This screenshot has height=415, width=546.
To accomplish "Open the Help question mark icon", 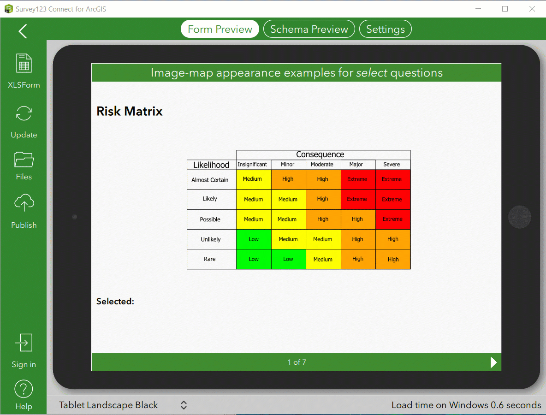I will click(x=24, y=389).
